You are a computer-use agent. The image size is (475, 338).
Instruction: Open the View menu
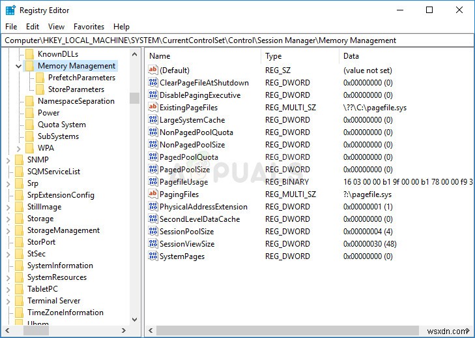coord(56,27)
